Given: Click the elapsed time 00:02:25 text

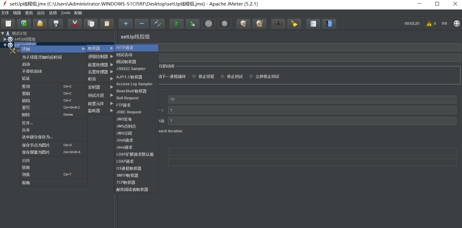Looking at the screenshot, I should tap(412, 24).
